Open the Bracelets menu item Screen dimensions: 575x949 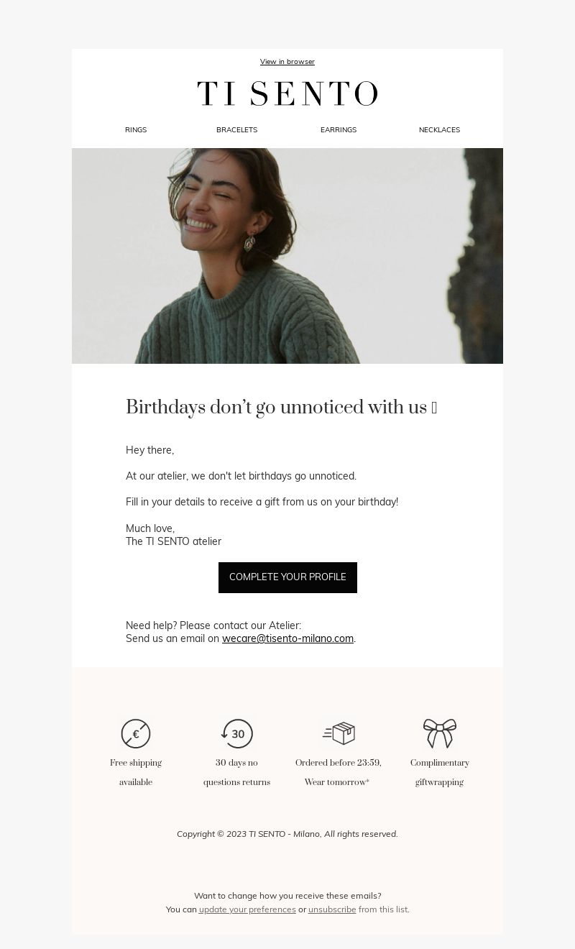237,130
